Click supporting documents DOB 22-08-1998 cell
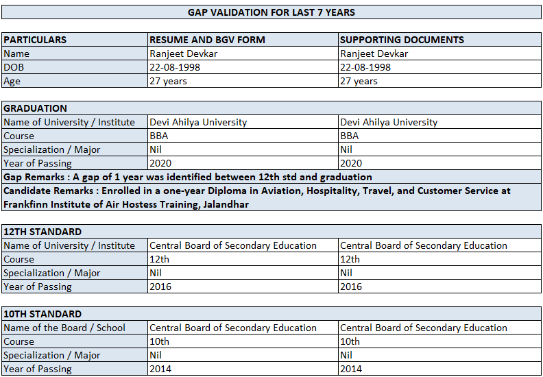The width and height of the screenshot is (543, 377). [439, 67]
